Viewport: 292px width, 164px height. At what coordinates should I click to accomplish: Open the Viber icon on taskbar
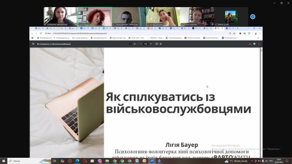[100, 161]
